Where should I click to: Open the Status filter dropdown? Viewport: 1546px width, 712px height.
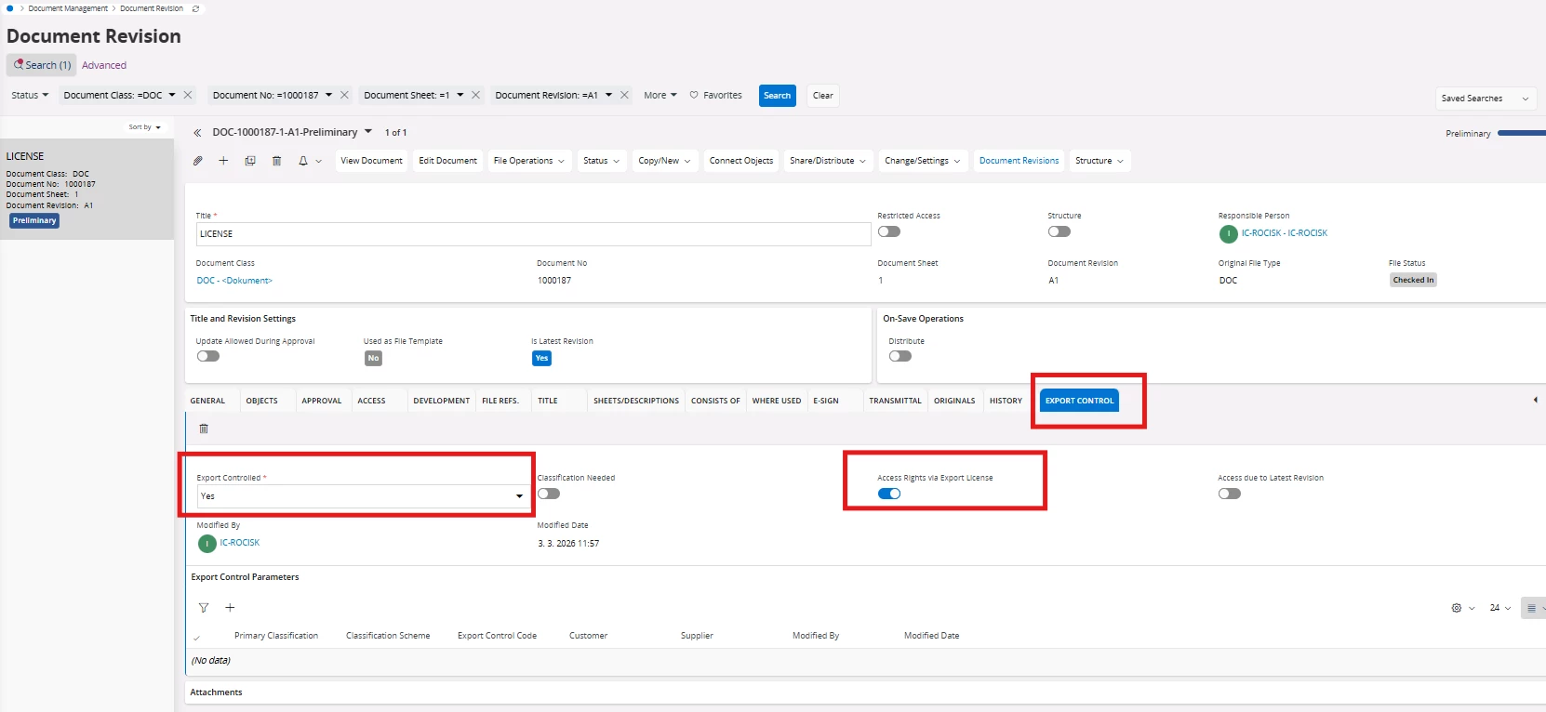(30, 95)
